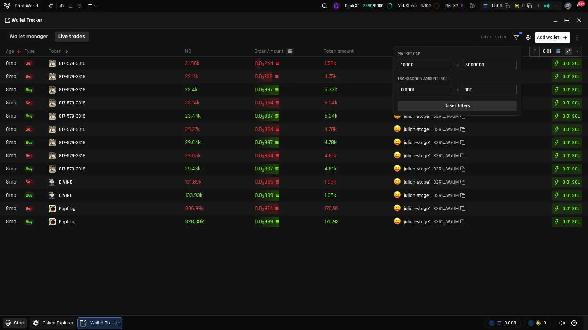The image size is (588, 330).
Task: Expand the quick buy preset chevron
Action: 577,51
